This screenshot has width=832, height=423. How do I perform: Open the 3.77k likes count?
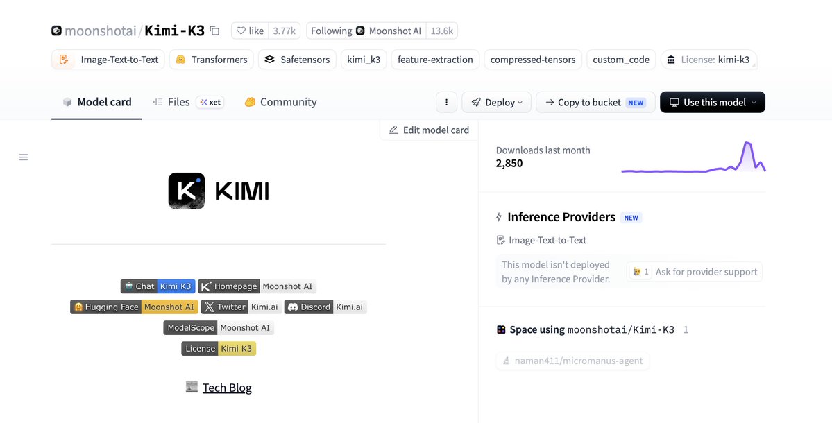tap(284, 31)
